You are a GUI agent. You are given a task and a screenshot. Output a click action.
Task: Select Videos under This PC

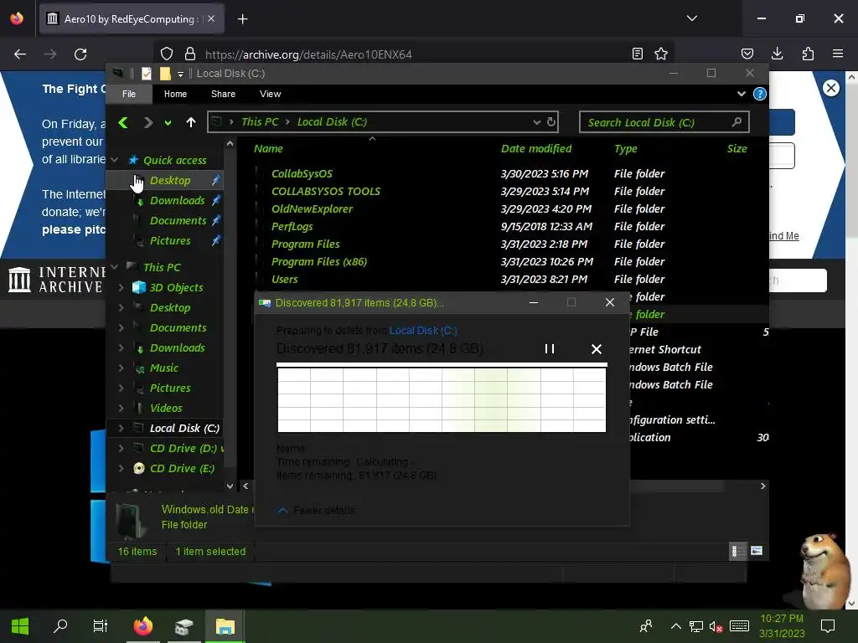pos(166,409)
